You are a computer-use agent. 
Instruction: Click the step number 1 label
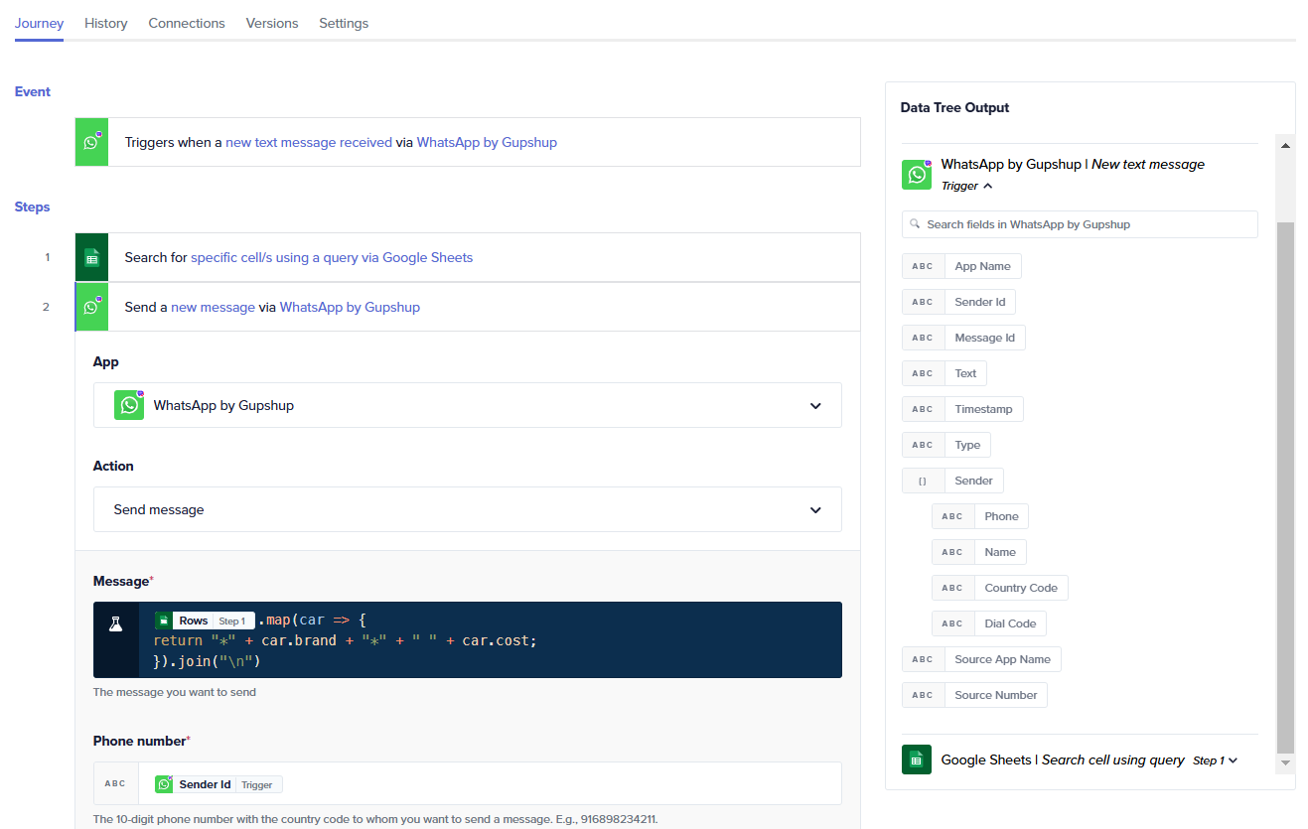point(47,257)
